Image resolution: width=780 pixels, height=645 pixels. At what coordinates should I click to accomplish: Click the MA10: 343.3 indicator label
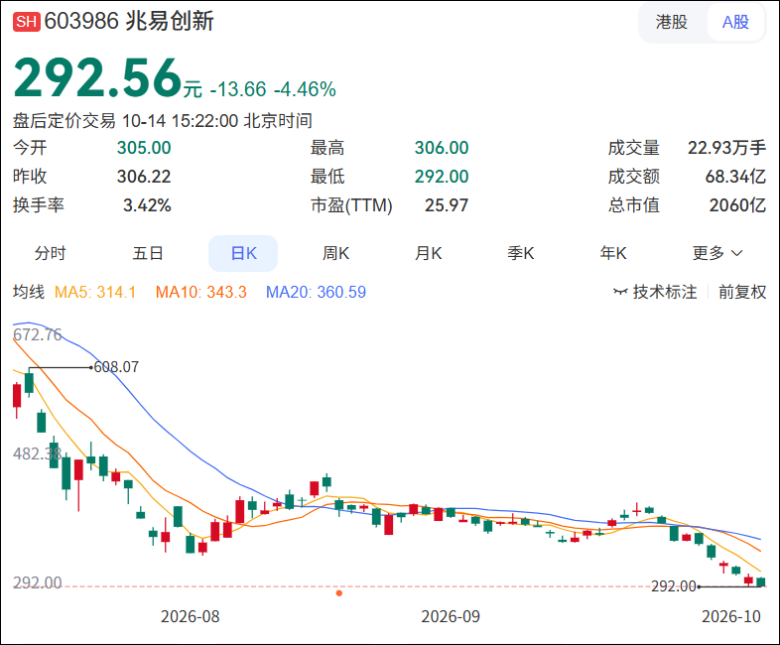click(201, 292)
